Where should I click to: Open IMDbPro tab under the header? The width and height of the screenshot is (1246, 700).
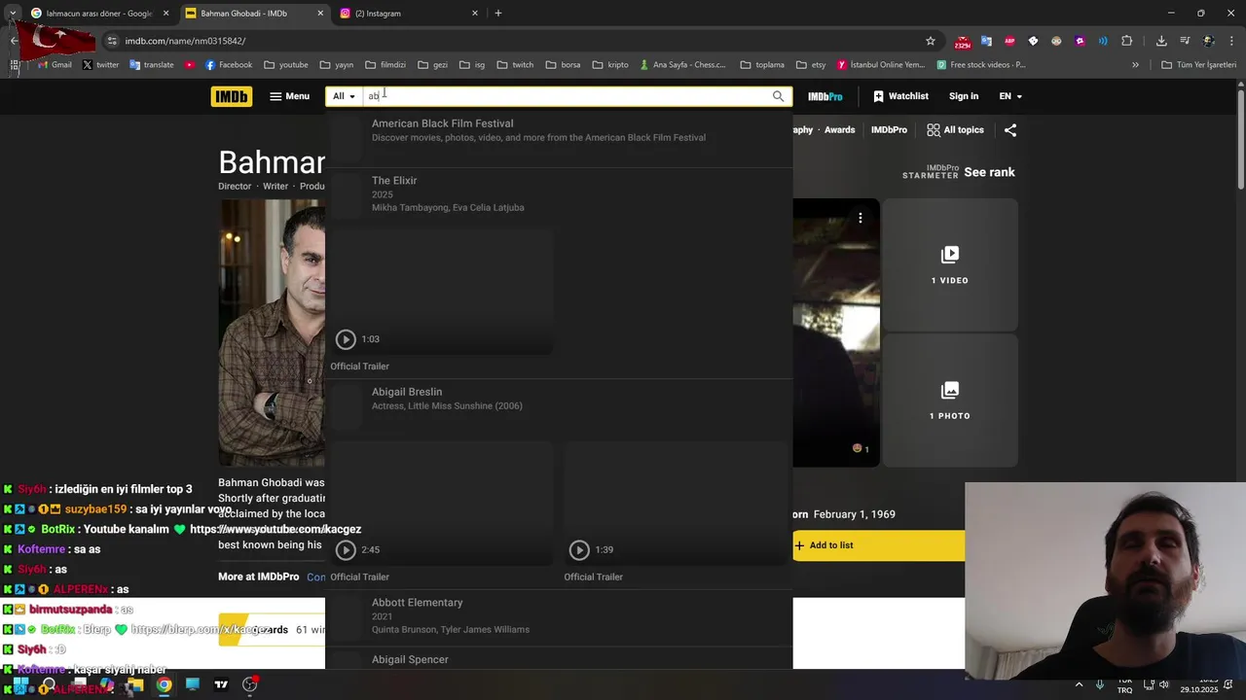click(x=889, y=129)
